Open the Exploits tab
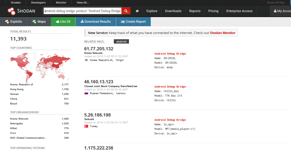 coord(14,22)
